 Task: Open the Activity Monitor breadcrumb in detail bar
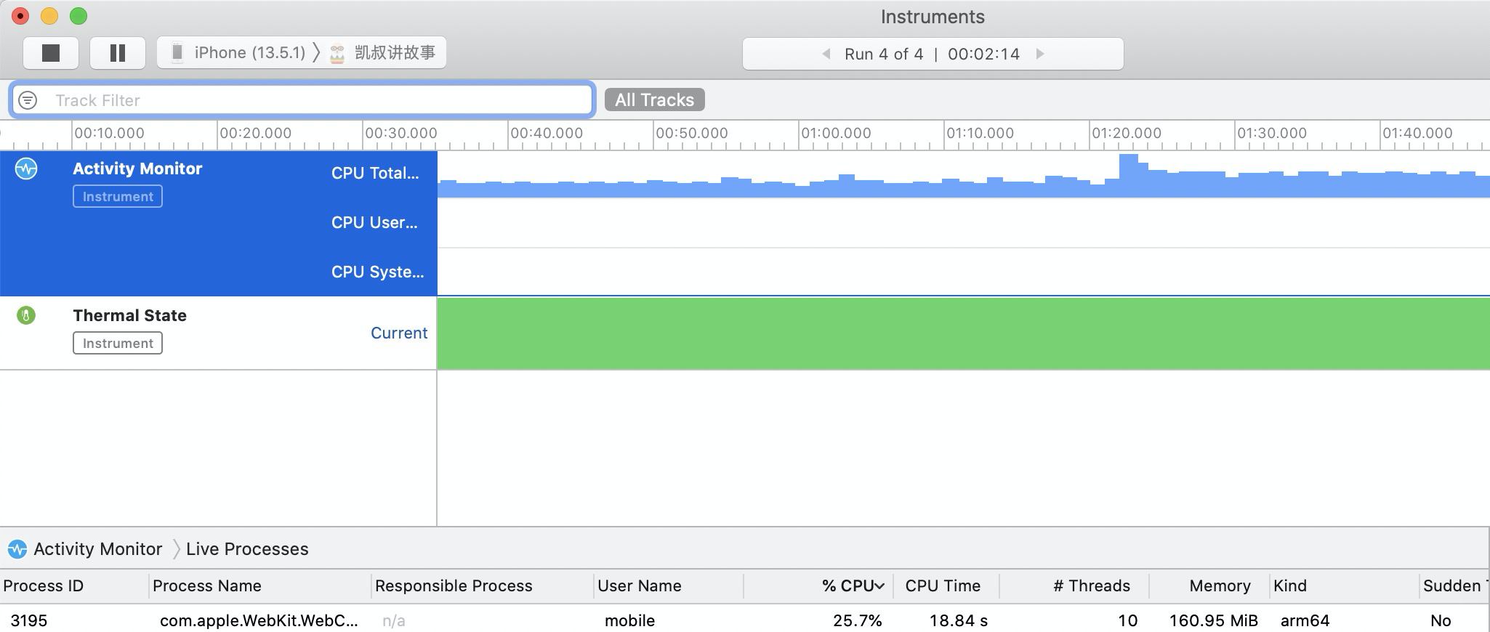click(x=97, y=549)
